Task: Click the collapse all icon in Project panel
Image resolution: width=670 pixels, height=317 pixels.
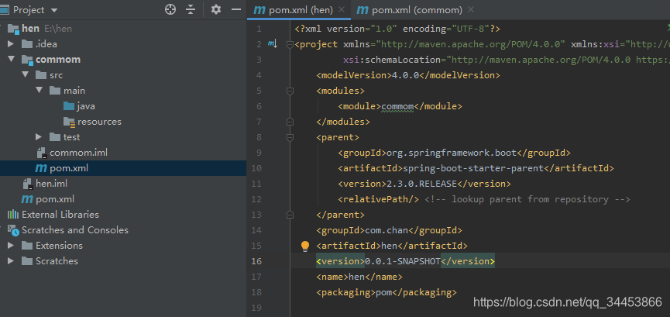Action: pyautogui.click(x=191, y=9)
